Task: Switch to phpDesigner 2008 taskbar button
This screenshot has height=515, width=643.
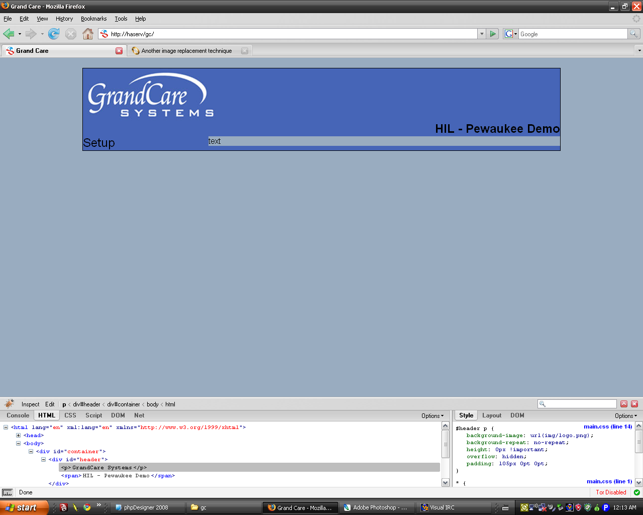Action: tap(147, 507)
